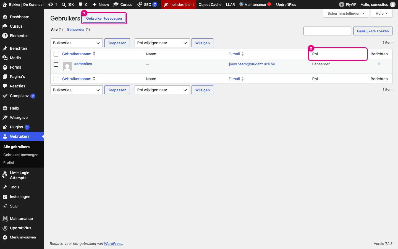Click 'Gebruikers zoeken' button
Viewport: 398px width, 249px height.
pyautogui.click(x=373, y=31)
